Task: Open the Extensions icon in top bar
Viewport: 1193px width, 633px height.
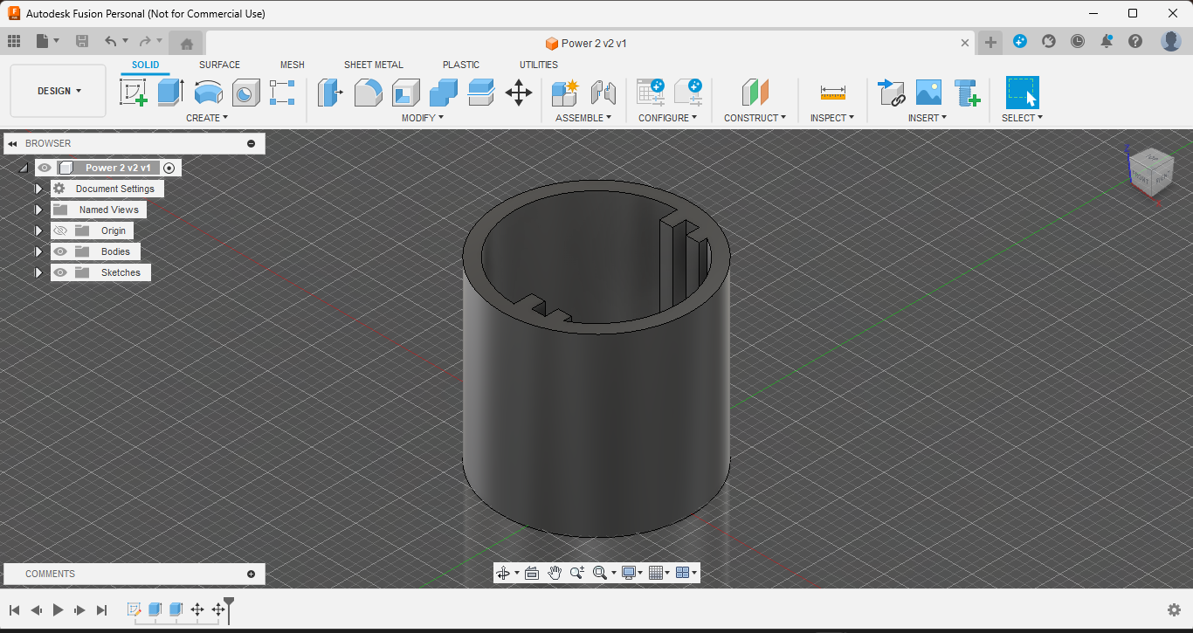Action: [1020, 41]
